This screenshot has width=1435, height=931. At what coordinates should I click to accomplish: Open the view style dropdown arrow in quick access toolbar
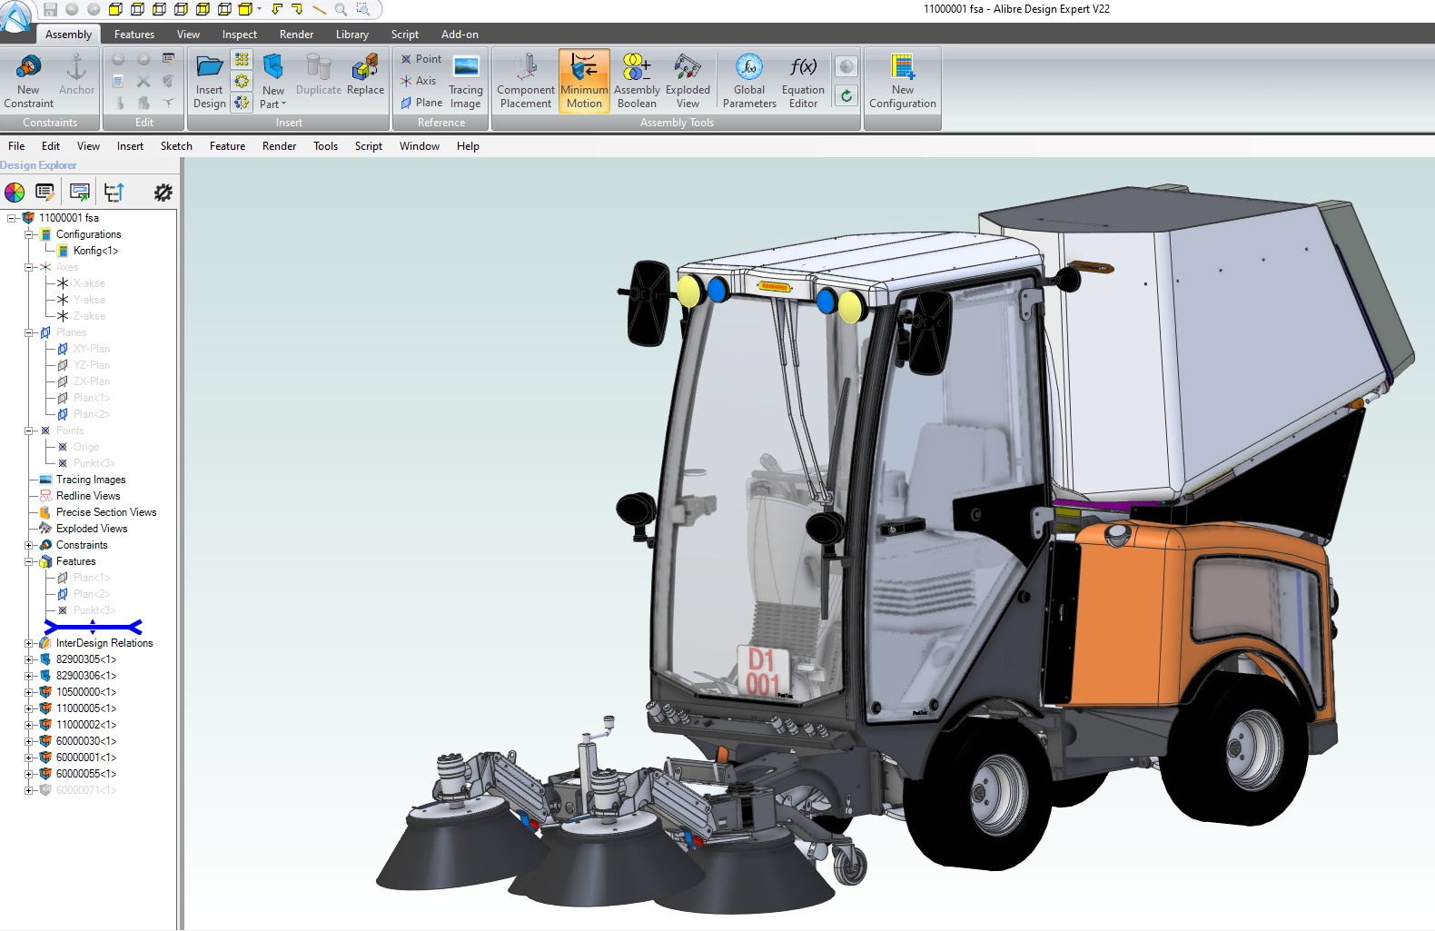(260, 9)
